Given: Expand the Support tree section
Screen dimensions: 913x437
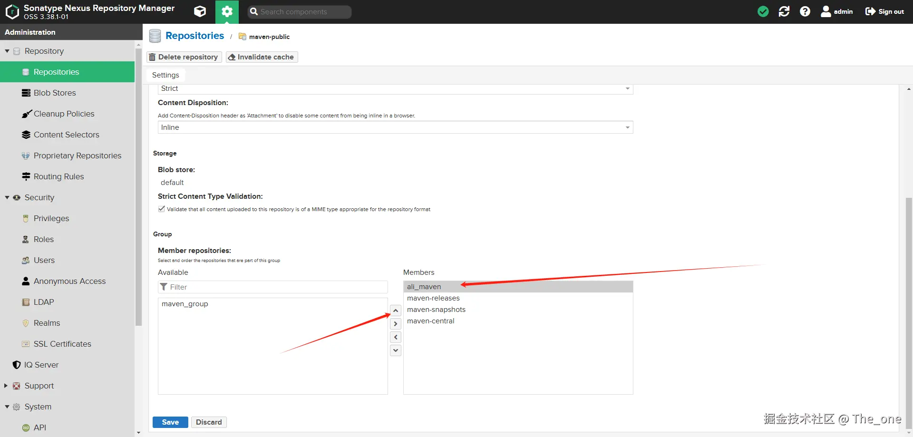Looking at the screenshot, I should [x=6, y=386].
